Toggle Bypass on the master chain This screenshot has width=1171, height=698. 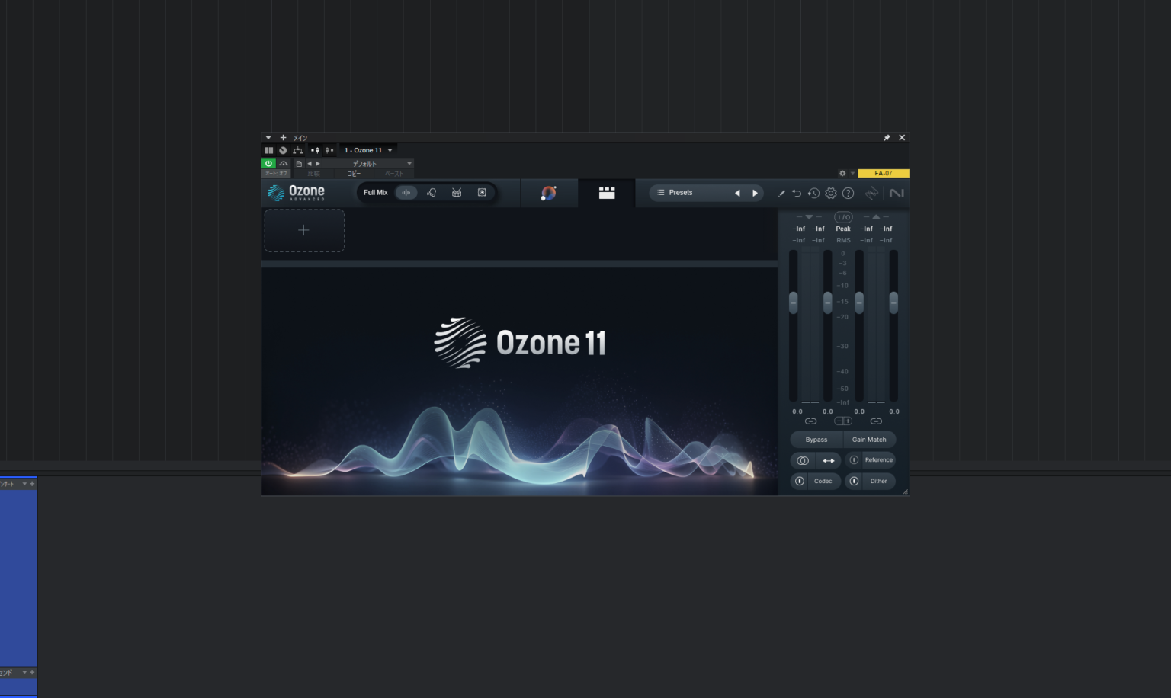pos(815,440)
